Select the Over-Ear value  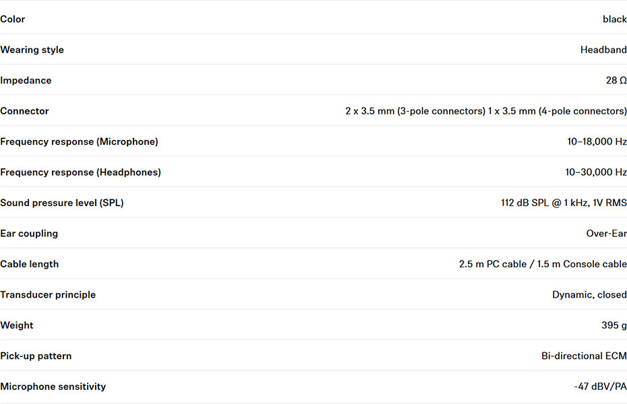[606, 234]
